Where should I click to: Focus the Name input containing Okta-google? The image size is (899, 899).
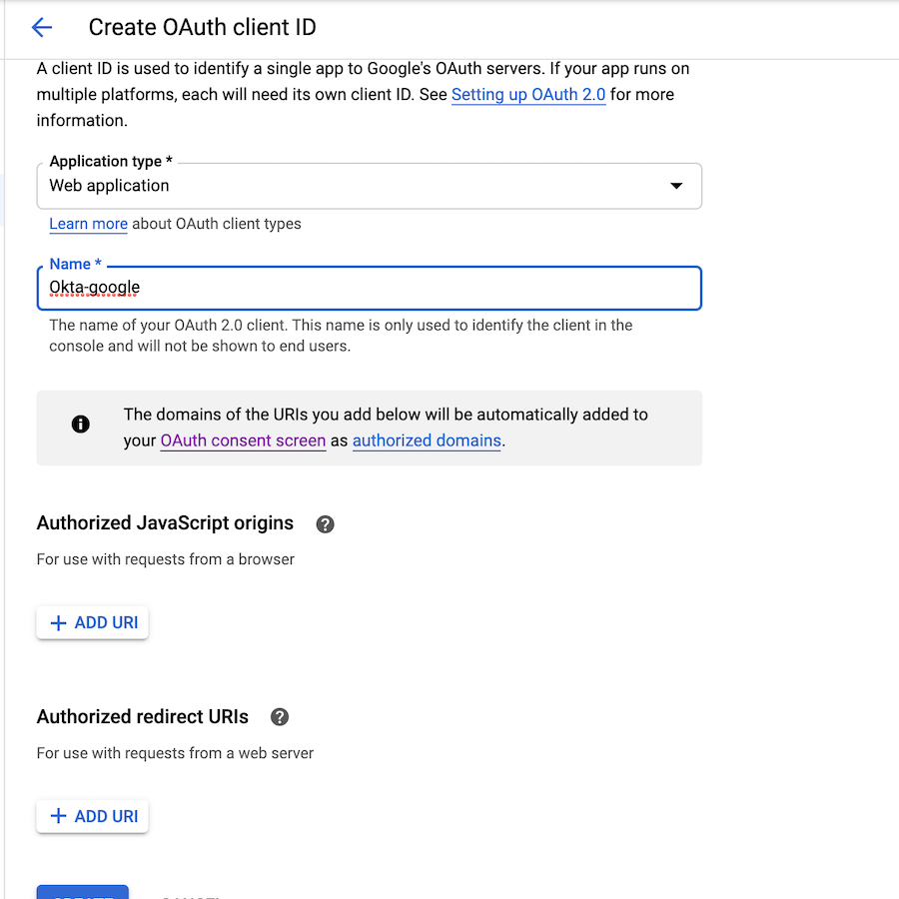(x=370, y=287)
